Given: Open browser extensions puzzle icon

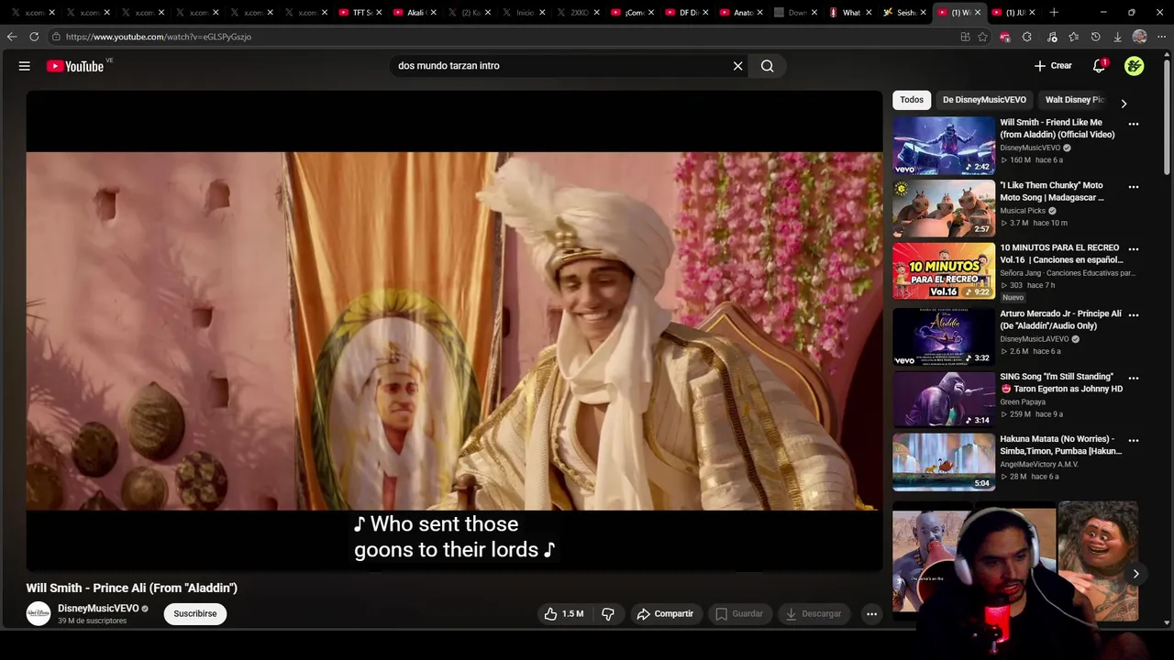Looking at the screenshot, I should pos(1026,37).
